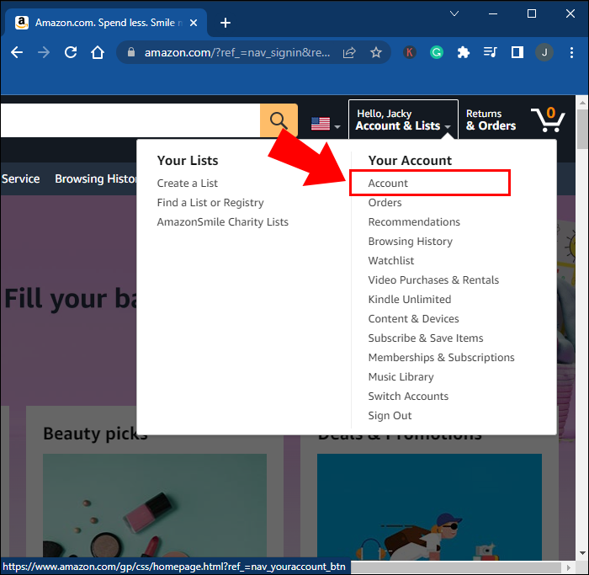This screenshot has height=575, width=589.
Task: Click the Create a List link
Action: point(187,184)
